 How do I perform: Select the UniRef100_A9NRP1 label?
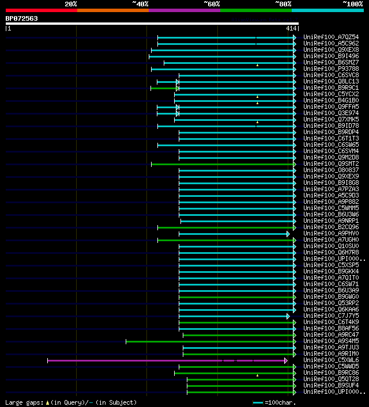(331, 220)
